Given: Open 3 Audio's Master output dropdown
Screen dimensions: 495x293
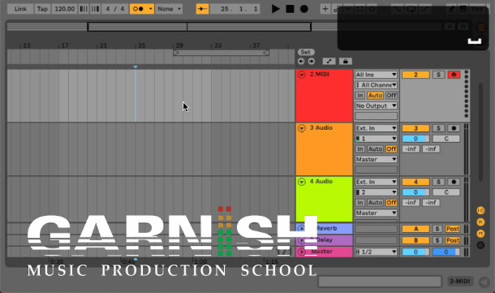Looking at the screenshot, I should click(376, 159).
